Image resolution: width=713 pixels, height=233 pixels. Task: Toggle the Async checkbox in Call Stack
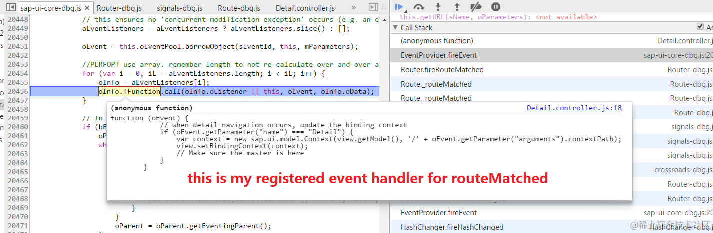(x=700, y=27)
